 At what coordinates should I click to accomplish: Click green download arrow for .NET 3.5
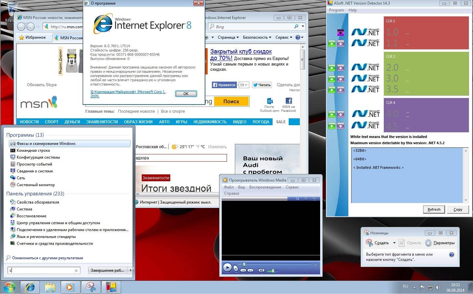[332, 89]
